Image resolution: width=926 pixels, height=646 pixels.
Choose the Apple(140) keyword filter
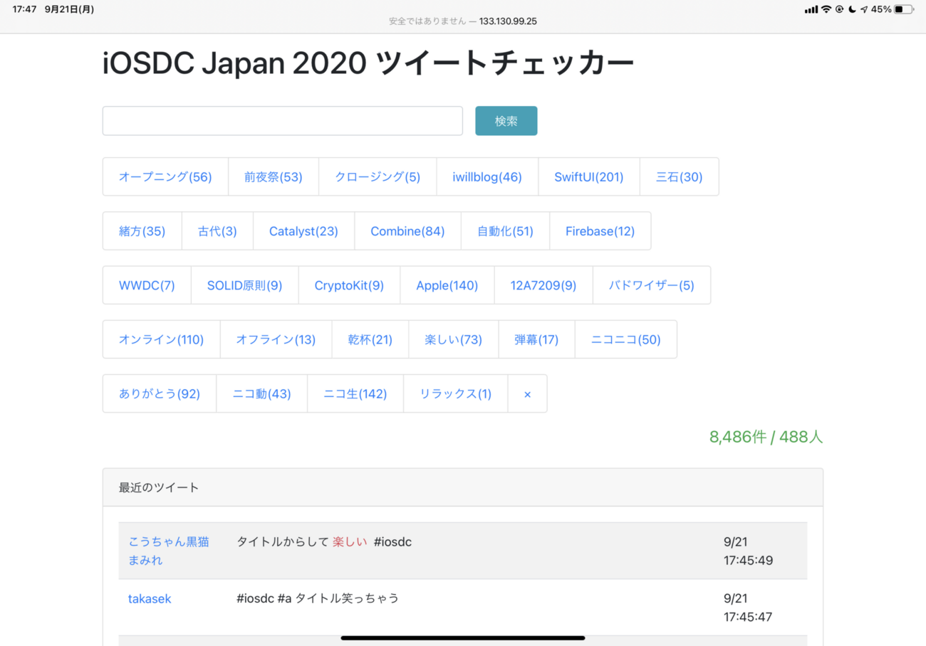click(447, 285)
